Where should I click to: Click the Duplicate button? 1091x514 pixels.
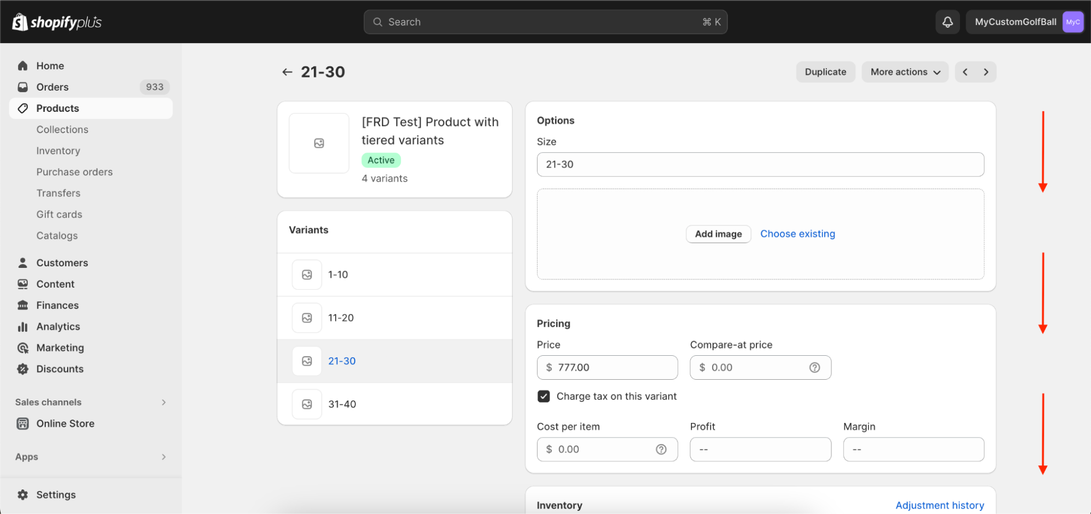825,72
